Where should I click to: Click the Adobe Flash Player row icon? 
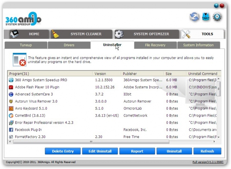point(11,87)
